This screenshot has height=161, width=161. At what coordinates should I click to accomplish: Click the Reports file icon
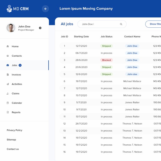8,112
